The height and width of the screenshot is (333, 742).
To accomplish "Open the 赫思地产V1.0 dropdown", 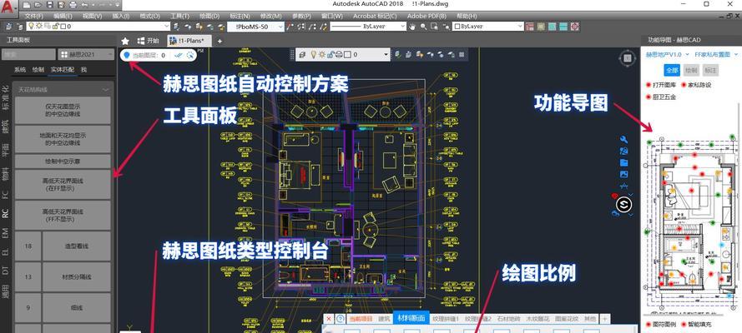I will pos(668,55).
